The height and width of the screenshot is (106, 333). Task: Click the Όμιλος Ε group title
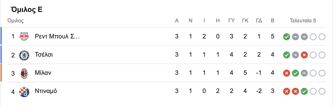27,10
